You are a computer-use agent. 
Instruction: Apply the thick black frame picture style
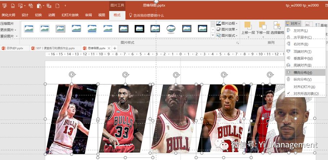pos(139,29)
